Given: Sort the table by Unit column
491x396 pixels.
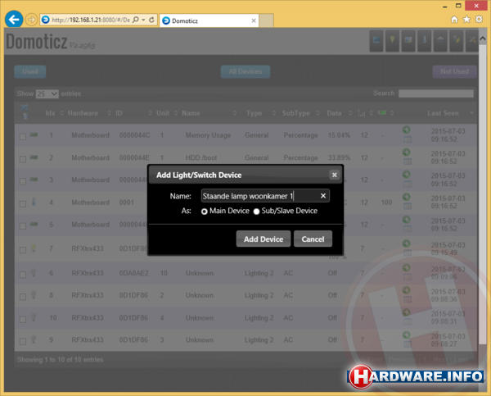Looking at the screenshot, I should [x=167, y=113].
